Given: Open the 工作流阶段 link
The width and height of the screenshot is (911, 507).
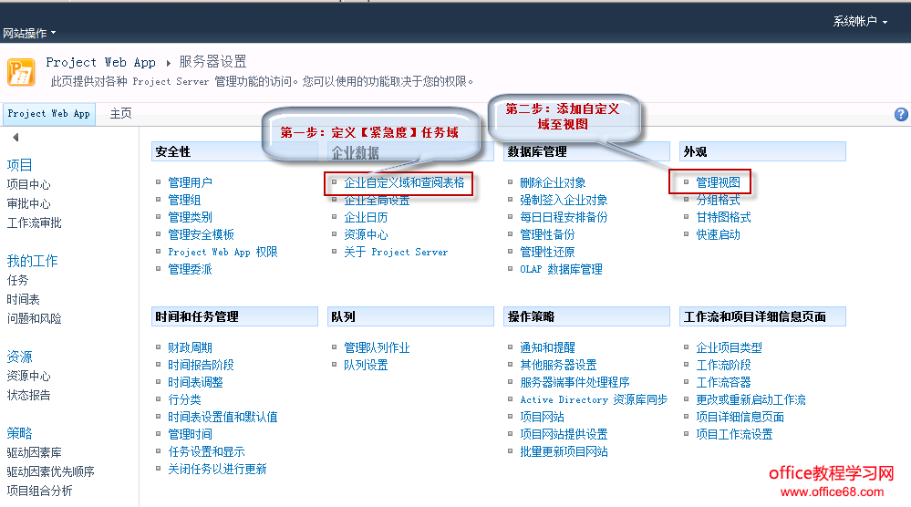Looking at the screenshot, I should (x=723, y=365).
